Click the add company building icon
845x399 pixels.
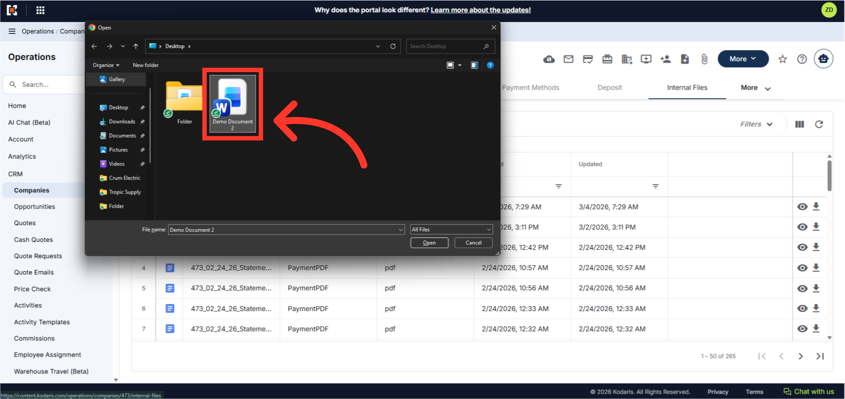click(627, 59)
